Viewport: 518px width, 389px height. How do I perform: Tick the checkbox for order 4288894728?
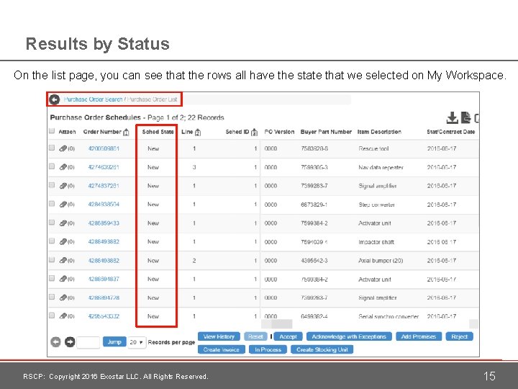coord(52,297)
